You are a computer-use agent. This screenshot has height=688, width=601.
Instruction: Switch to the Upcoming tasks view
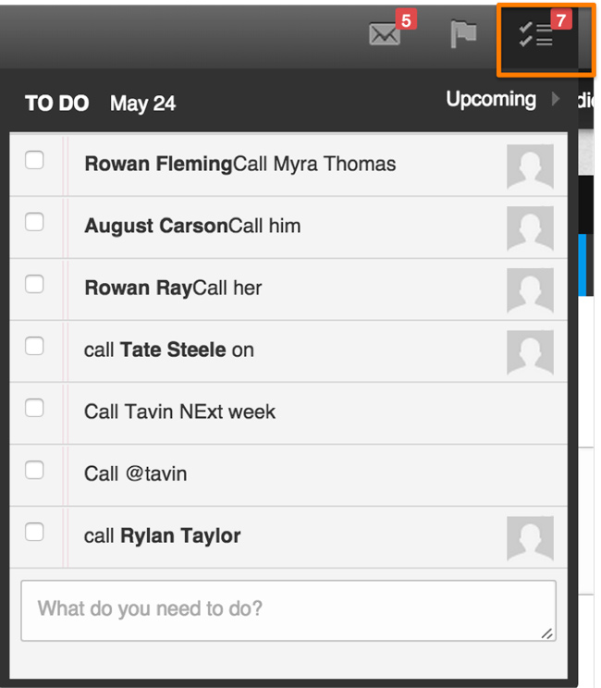click(491, 99)
